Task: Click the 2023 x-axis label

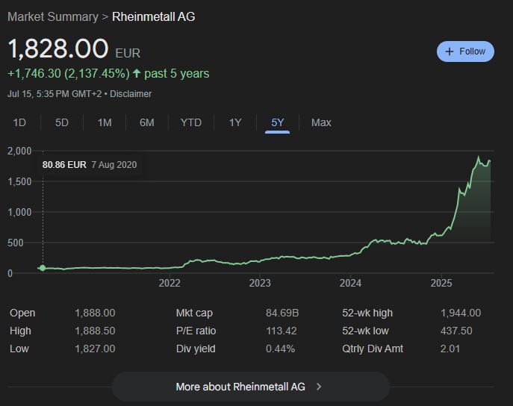Action: [x=260, y=283]
